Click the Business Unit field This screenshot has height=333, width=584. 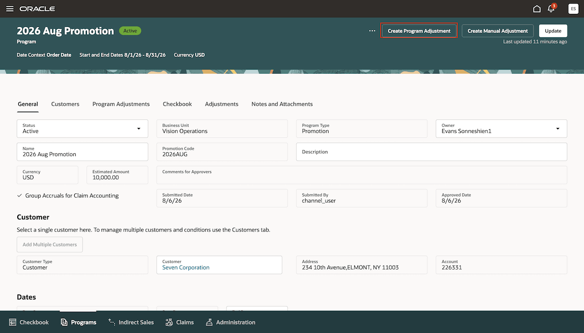[222, 128]
